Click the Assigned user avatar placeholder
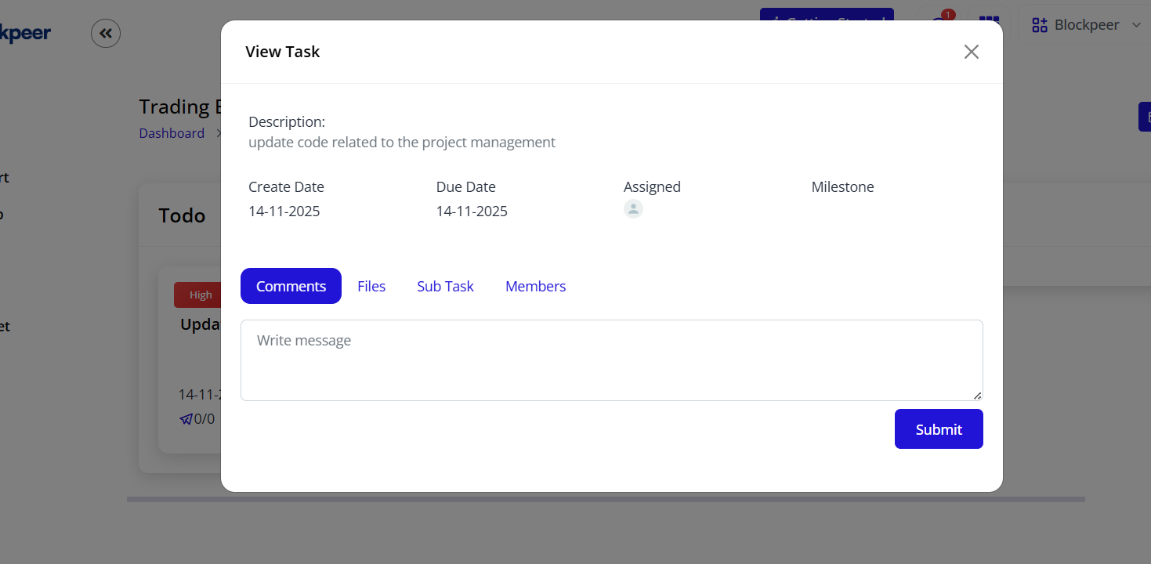This screenshot has width=1151, height=564. pos(633,208)
